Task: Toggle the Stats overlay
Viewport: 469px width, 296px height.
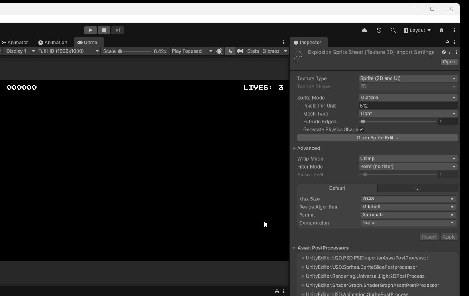Action: (x=253, y=51)
